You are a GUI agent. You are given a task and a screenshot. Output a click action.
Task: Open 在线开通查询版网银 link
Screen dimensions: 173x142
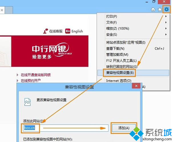pyautogui.click(x=36, y=75)
